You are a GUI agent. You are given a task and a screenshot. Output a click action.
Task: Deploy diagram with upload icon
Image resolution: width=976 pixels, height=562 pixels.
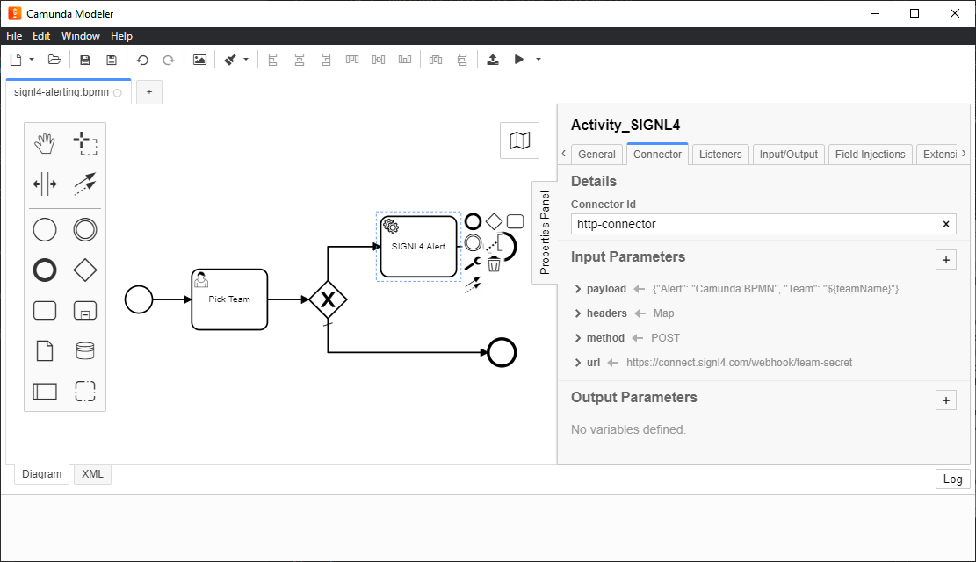pos(492,60)
